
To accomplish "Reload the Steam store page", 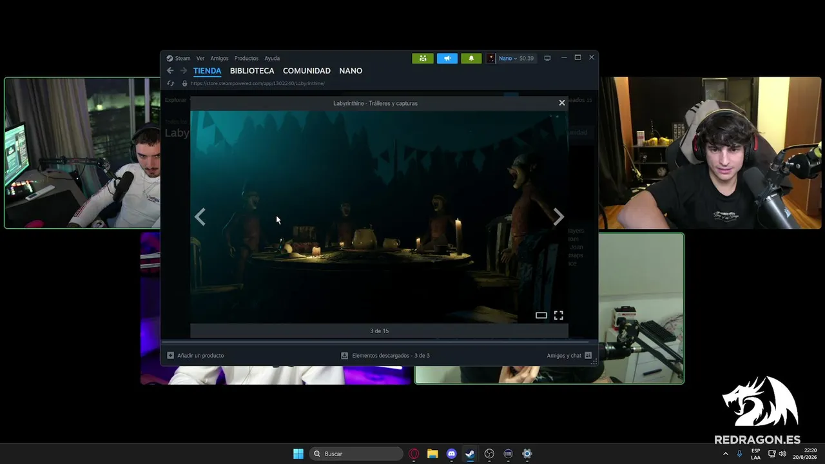I will (x=170, y=83).
